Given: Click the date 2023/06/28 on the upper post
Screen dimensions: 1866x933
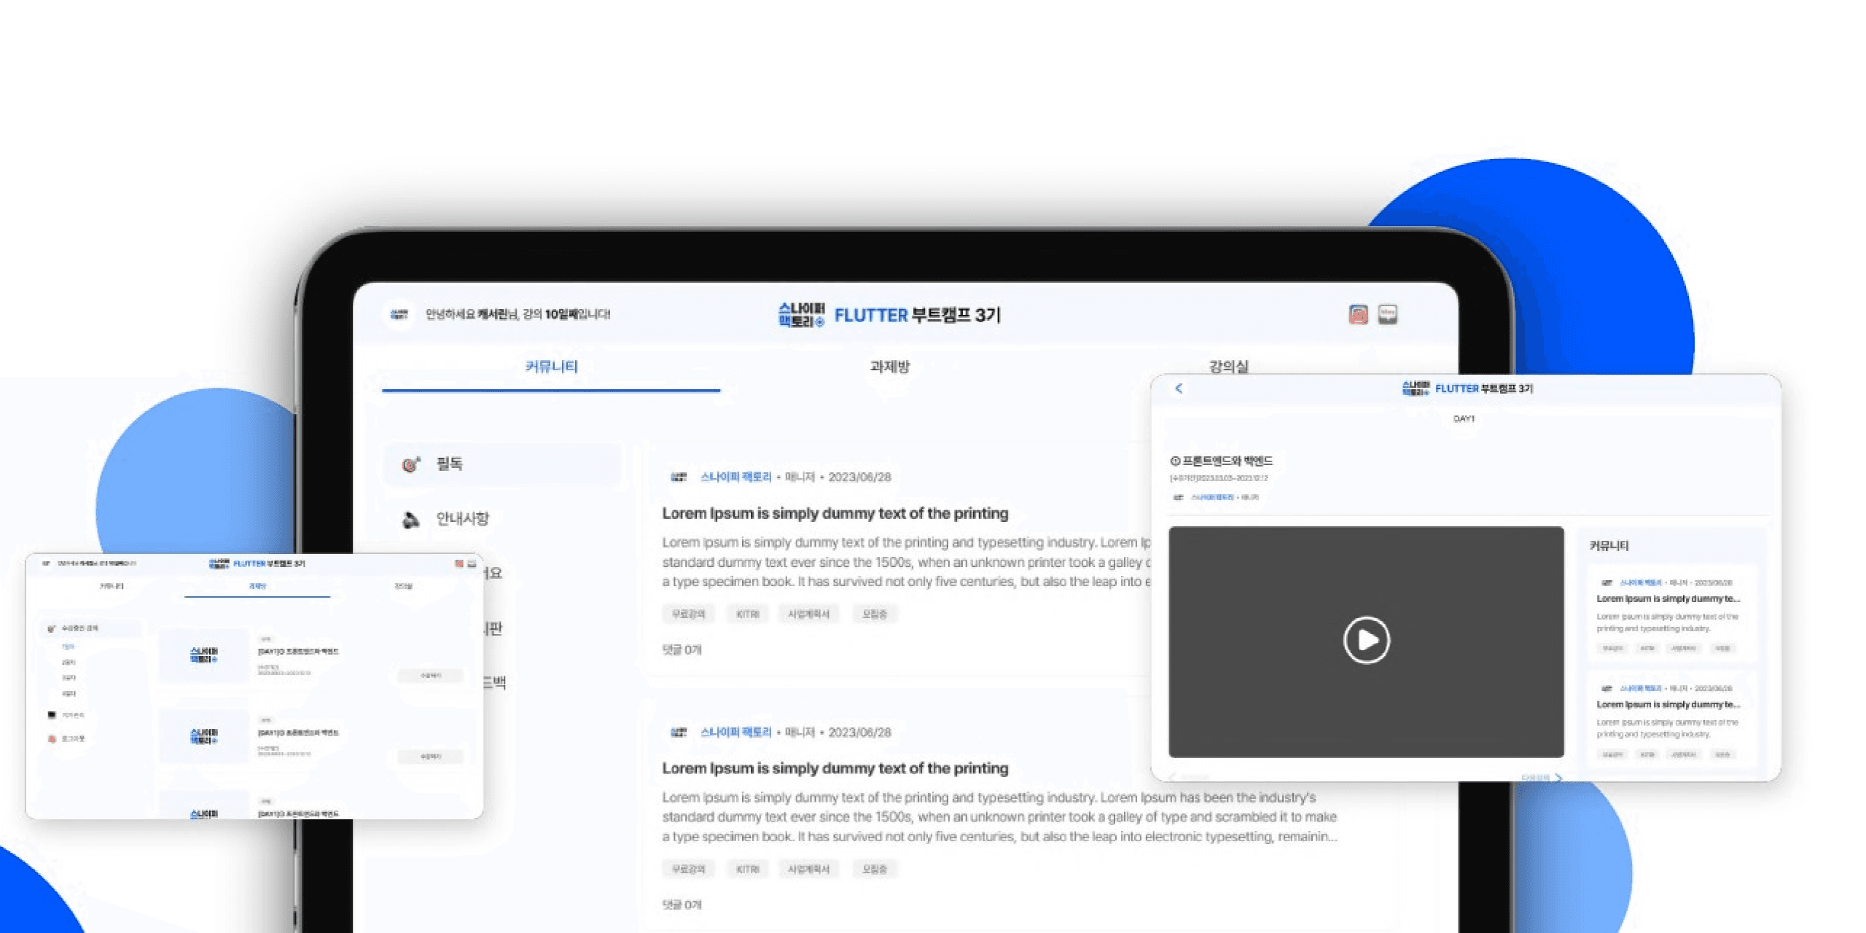Looking at the screenshot, I should point(859,477).
